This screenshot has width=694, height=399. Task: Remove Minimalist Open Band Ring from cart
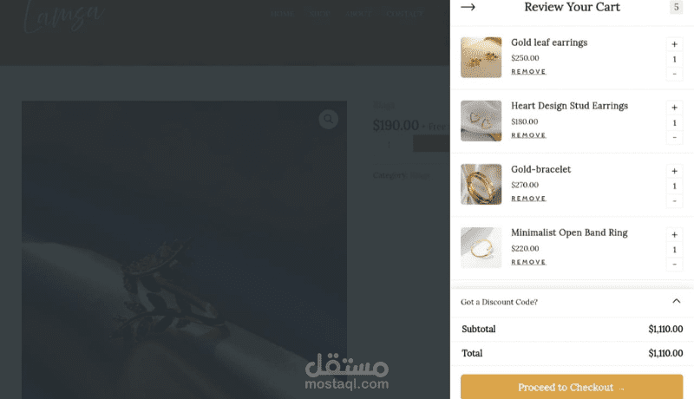pyautogui.click(x=528, y=262)
